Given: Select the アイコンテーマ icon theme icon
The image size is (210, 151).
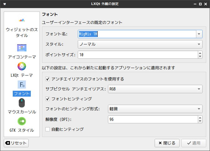Looking at the screenshot, I should pyautogui.click(x=22, y=48).
